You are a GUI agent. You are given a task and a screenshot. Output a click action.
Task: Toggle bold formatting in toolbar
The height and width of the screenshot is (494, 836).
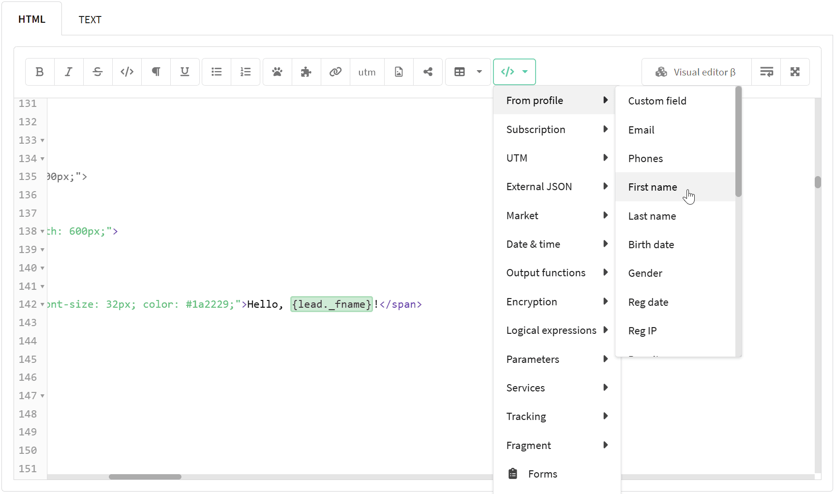click(x=40, y=72)
